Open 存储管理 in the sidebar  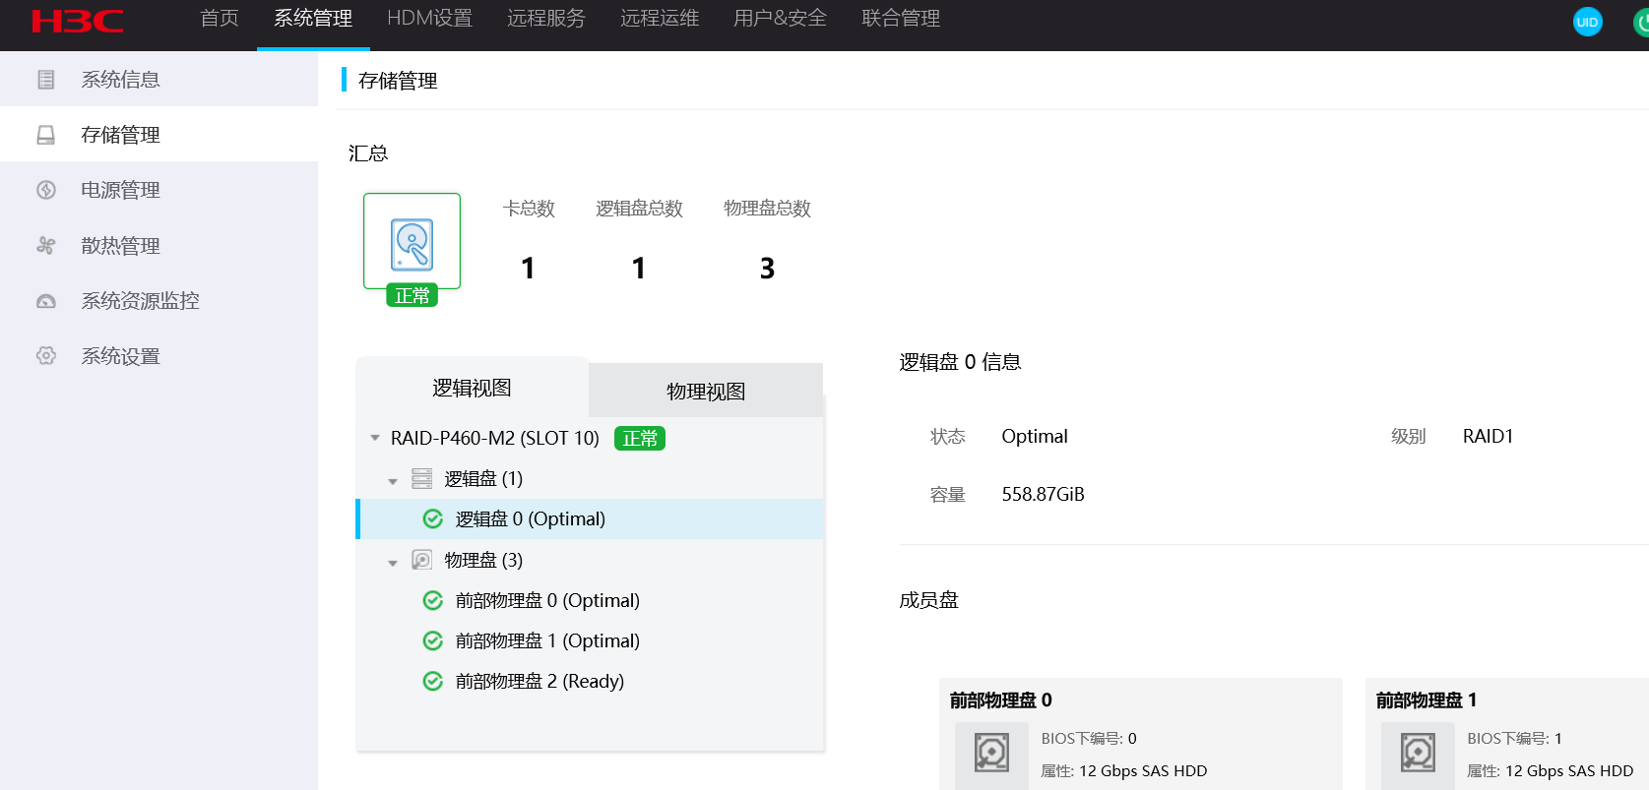(x=120, y=135)
